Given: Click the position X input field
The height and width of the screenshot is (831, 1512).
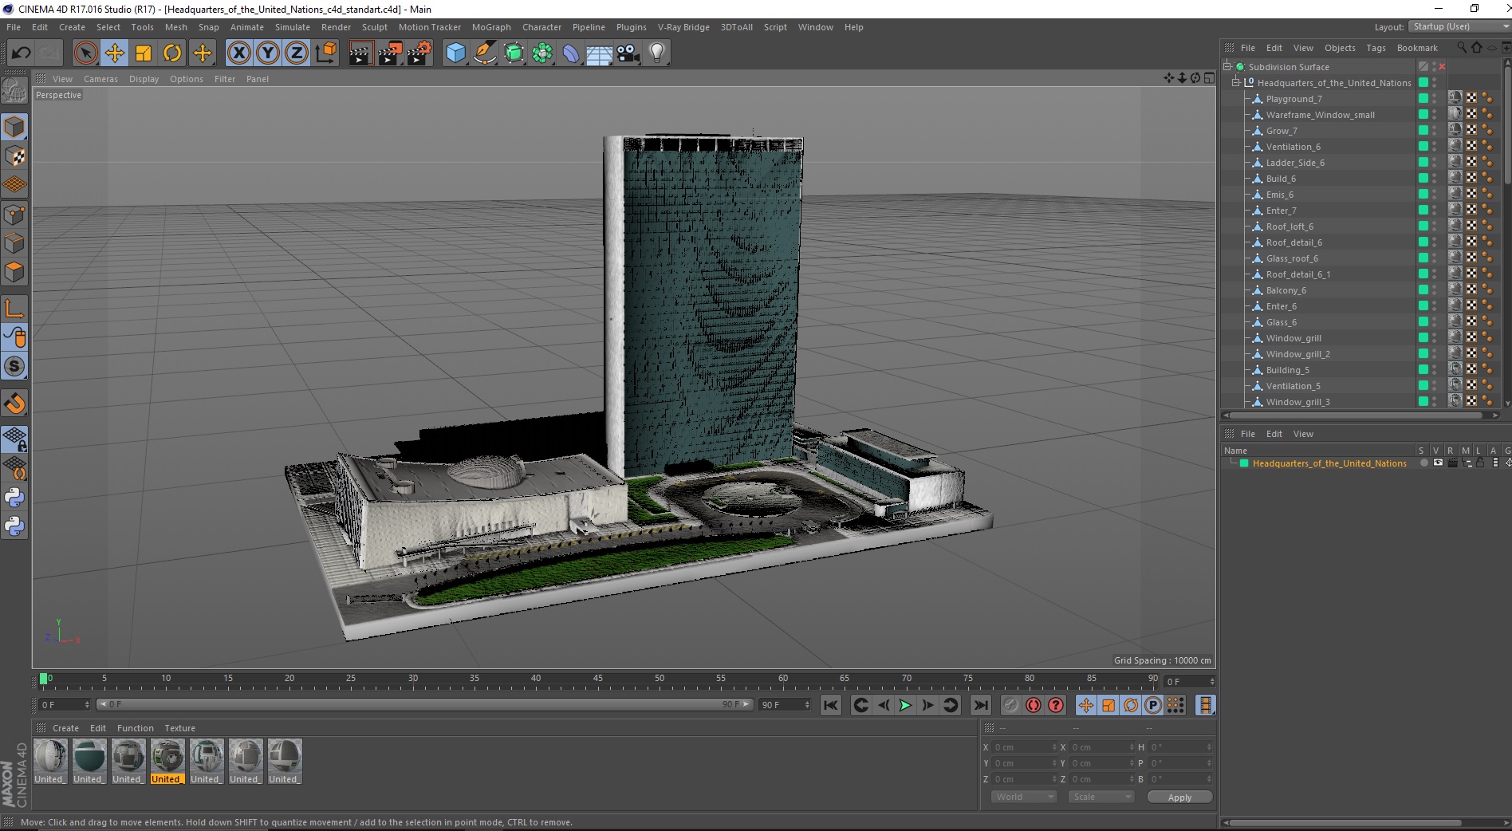Looking at the screenshot, I should tap(1024, 747).
